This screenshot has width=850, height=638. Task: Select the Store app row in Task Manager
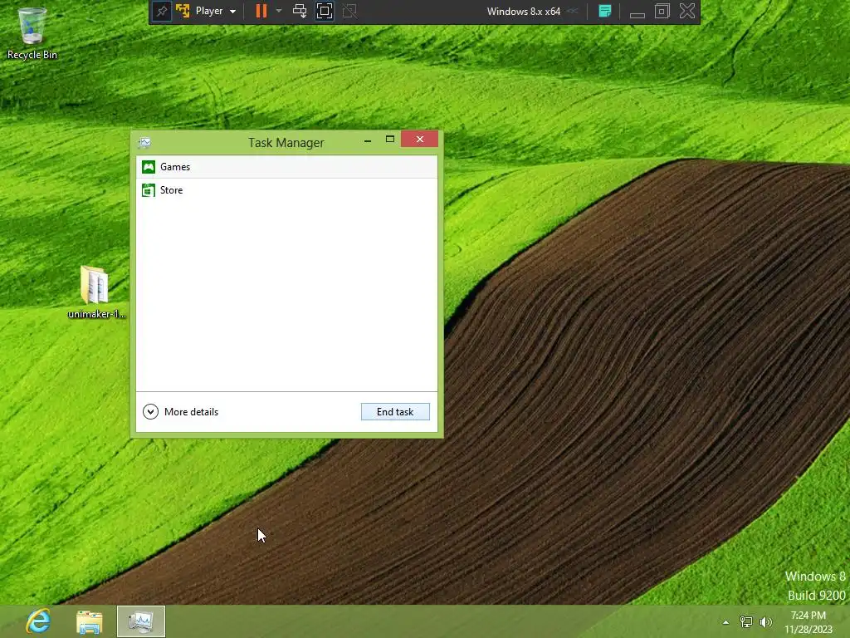pyautogui.click(x=286, y=190)
